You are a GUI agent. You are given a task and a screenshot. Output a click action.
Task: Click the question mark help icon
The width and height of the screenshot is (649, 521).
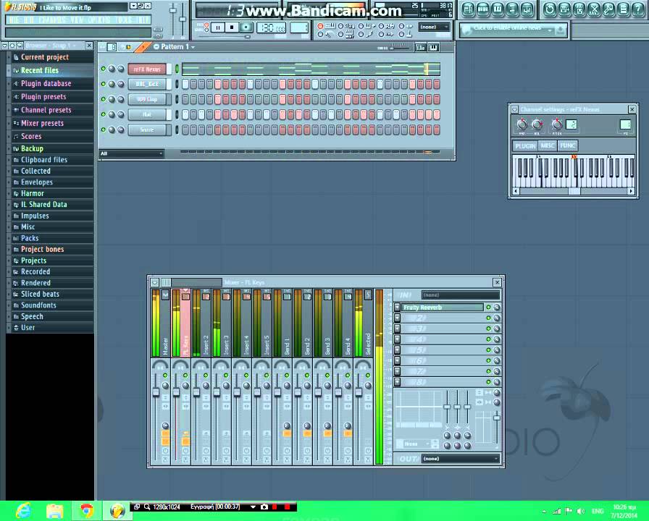point(638,9)
